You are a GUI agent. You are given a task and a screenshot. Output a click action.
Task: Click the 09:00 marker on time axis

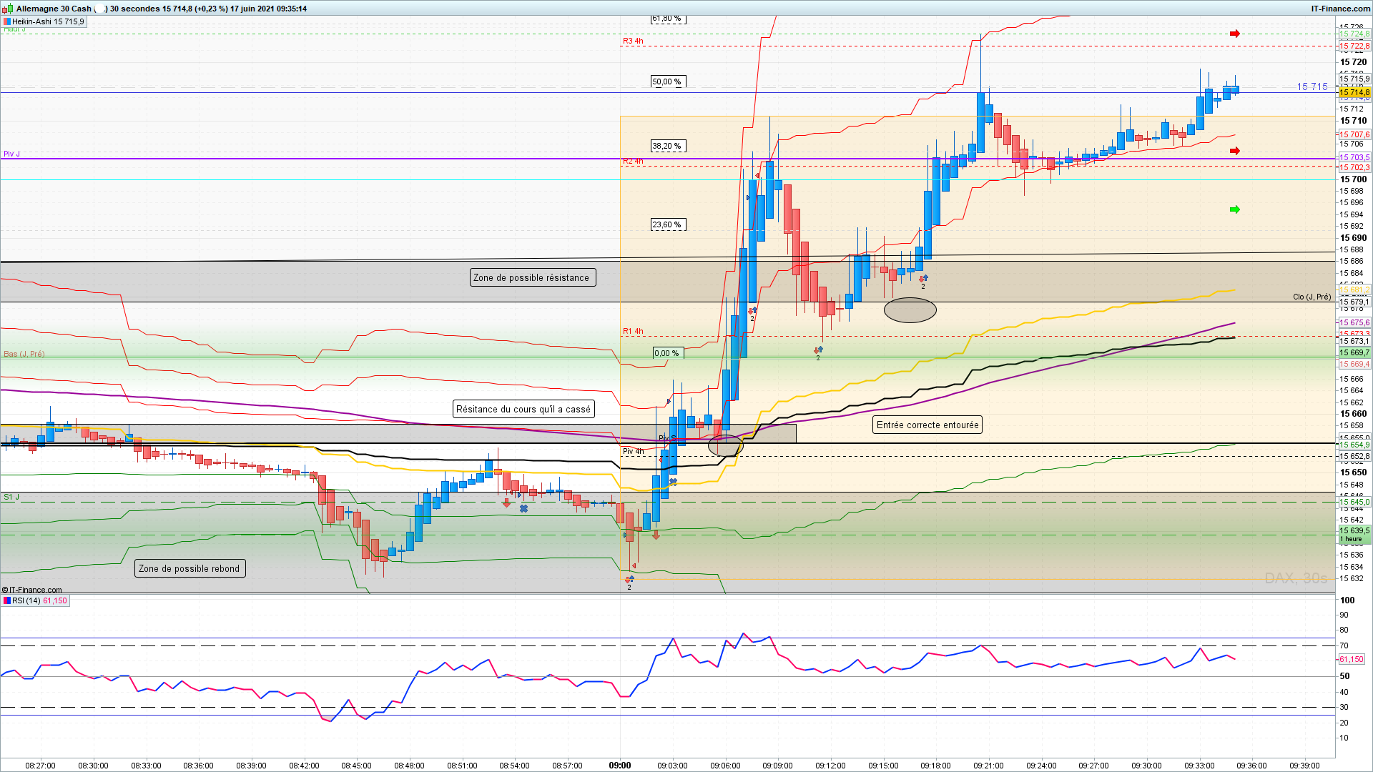619,765
